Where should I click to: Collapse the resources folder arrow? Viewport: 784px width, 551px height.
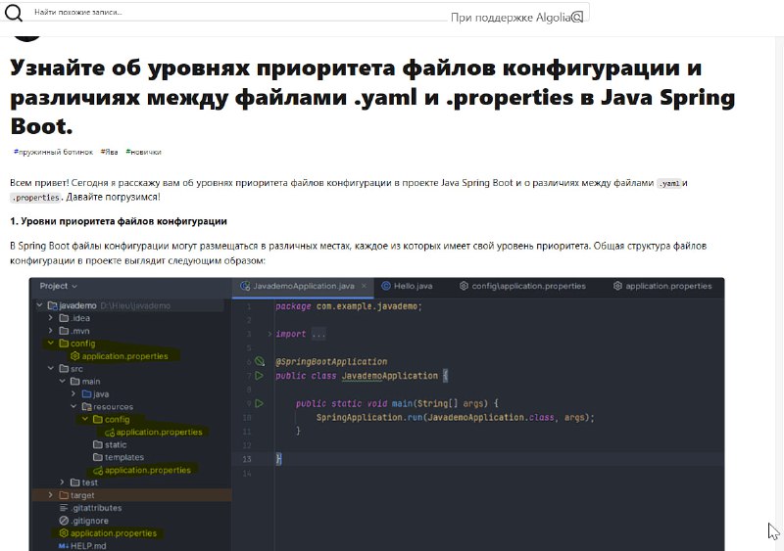point(73,406)
